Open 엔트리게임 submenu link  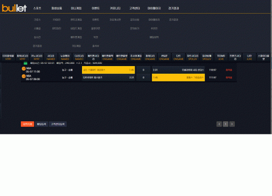click(x=76, y=20)
